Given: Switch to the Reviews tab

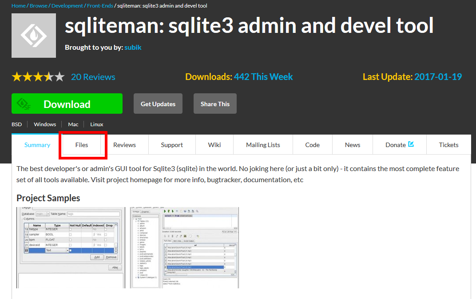Looking at the screenshot, I should pyautogui.click(x=124, y=145).
